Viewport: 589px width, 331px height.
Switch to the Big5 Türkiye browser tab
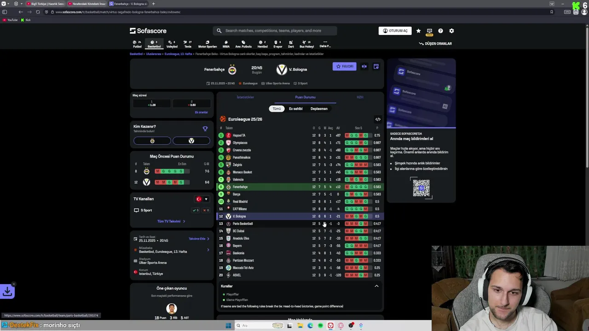(x=45, y=4)
